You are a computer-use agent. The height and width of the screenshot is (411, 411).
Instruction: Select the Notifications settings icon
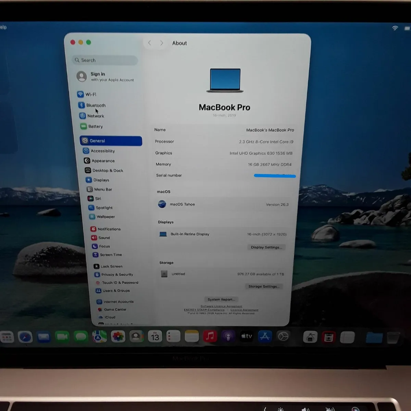click(94, 229)
